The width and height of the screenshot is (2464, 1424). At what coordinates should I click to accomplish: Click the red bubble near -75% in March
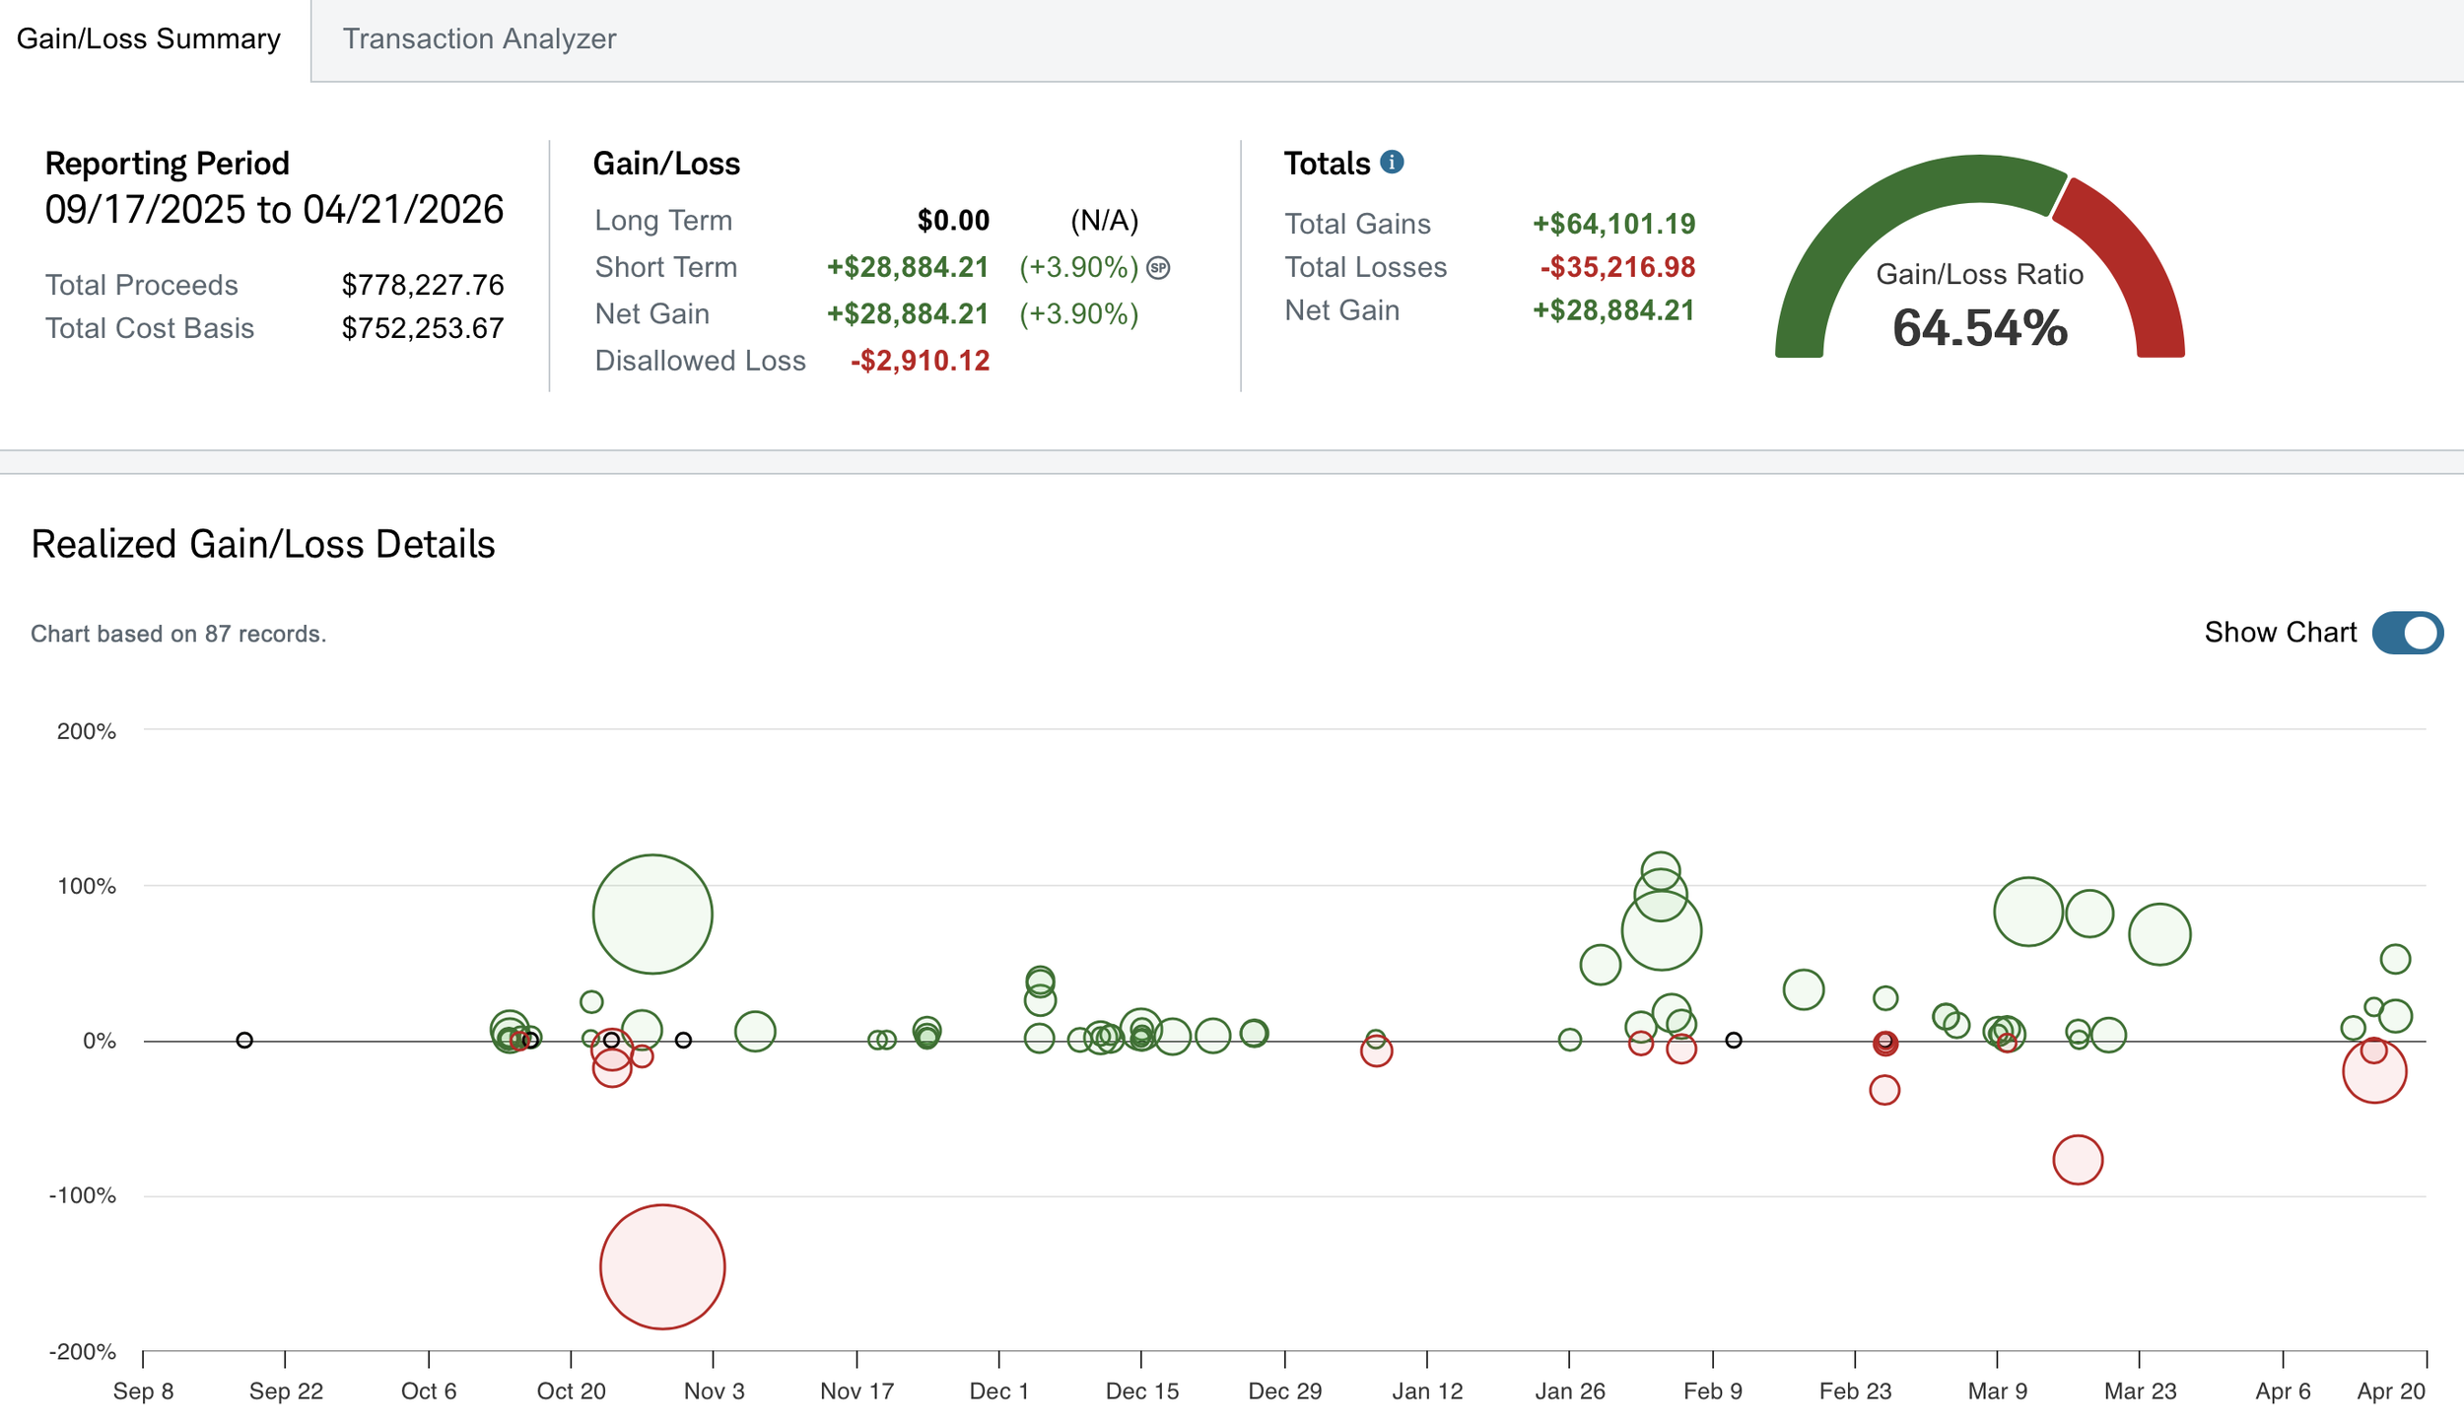coord(2078,1159)
